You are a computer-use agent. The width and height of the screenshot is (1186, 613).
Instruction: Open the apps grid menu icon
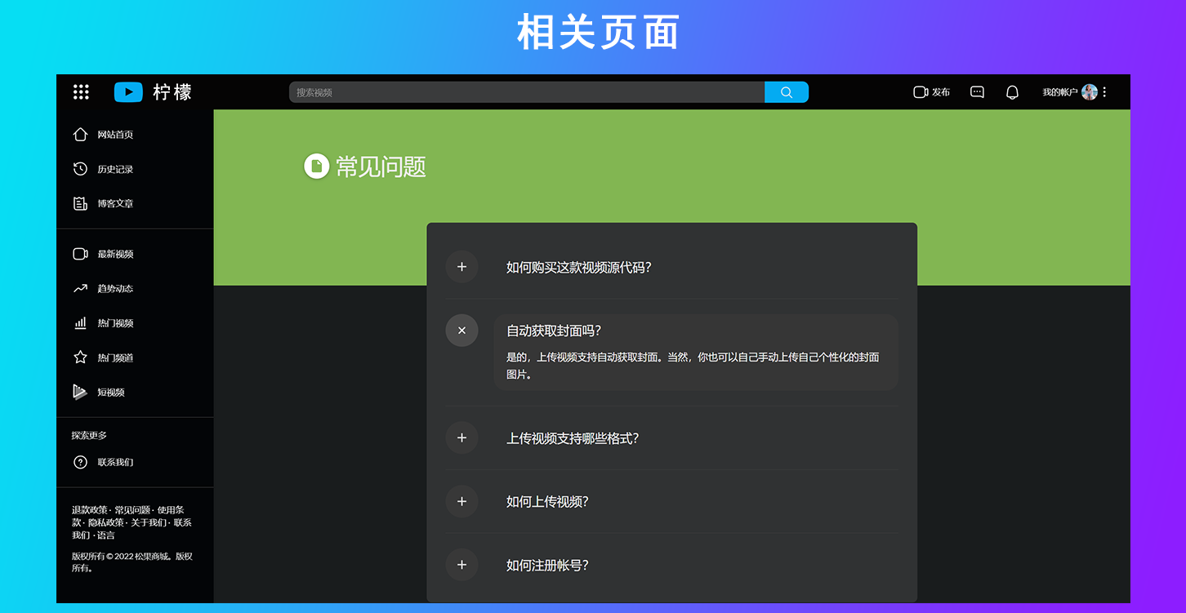81,92
